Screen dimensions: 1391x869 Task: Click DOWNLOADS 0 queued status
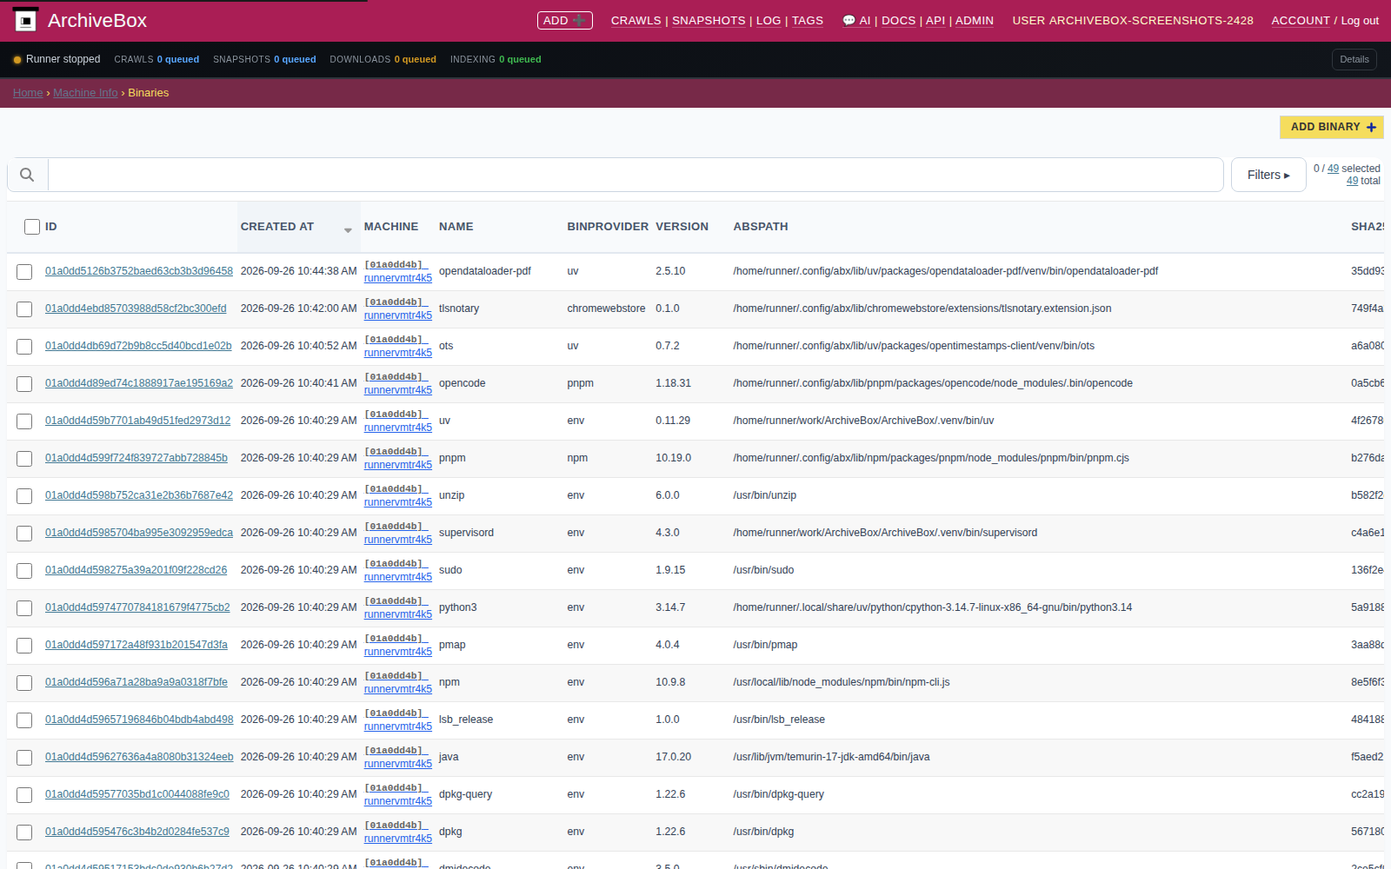383,60
